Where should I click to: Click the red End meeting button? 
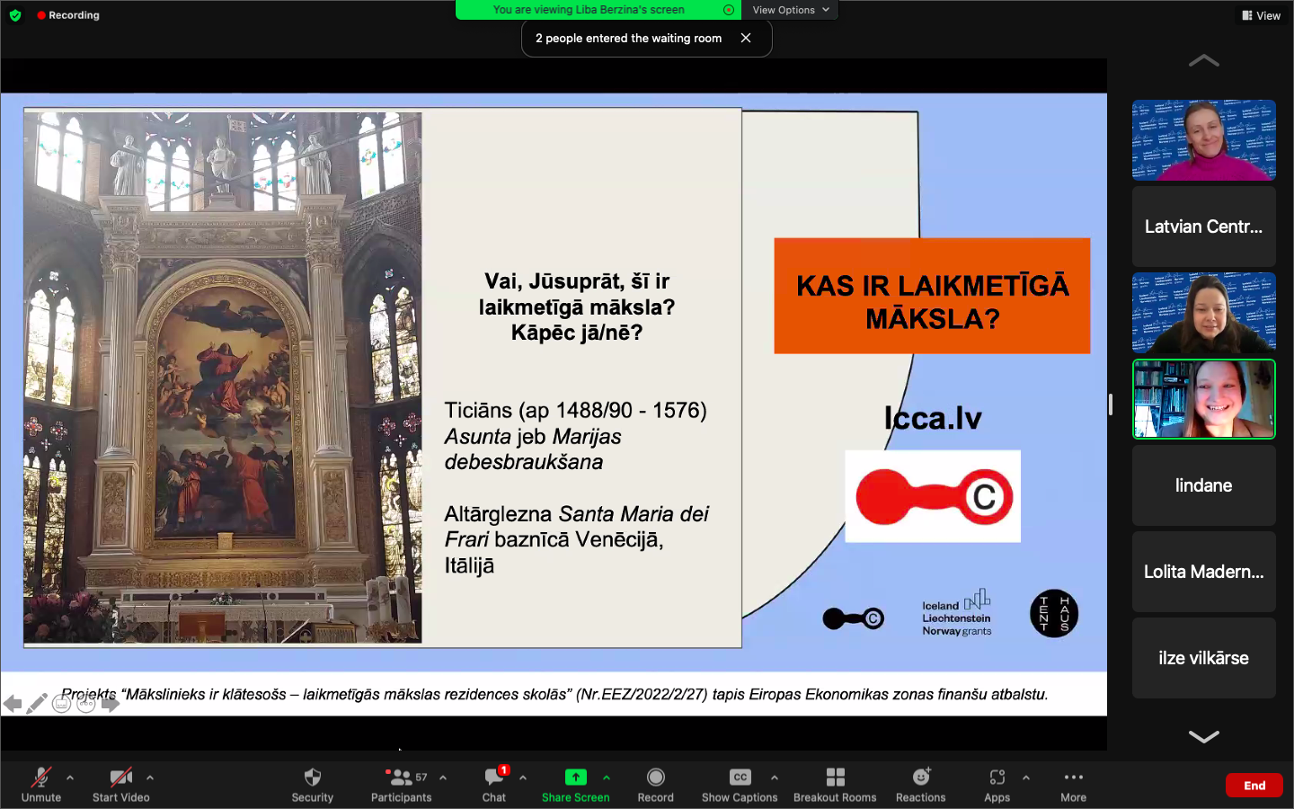[1254, 786]
